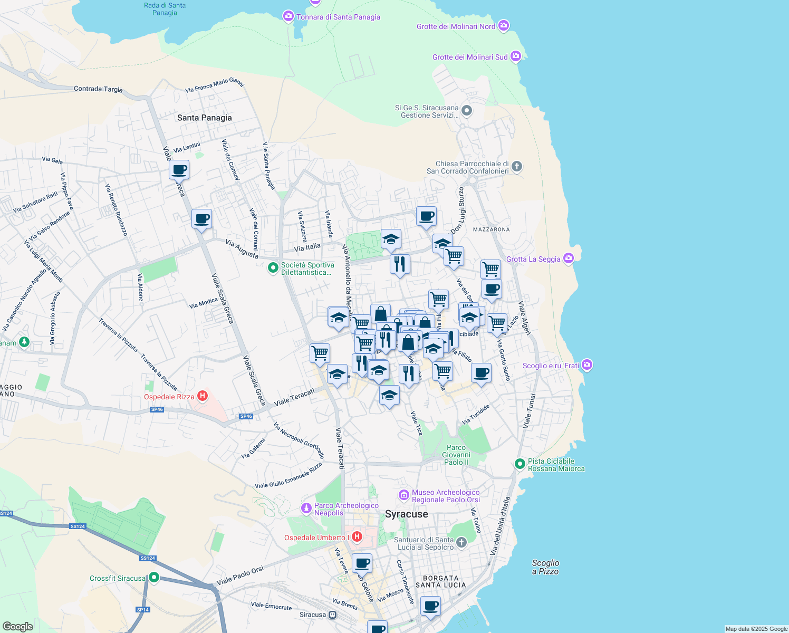
Task: Open the Grotta La Seggia marker
Action: click(x=569, y=258)
